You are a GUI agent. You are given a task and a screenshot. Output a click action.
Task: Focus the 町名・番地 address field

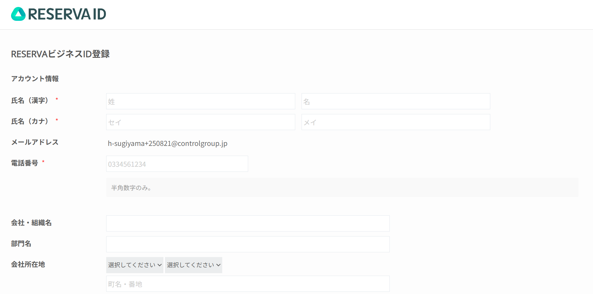(x=248, y=284)
